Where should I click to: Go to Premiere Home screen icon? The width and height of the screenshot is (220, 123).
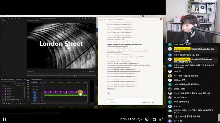pyautogui.click(x=8, y=18)
